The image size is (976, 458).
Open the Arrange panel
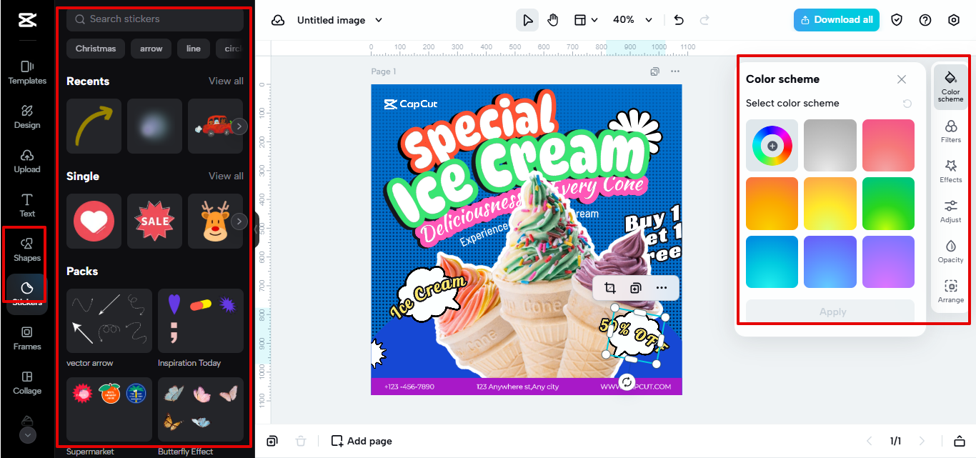950,290
